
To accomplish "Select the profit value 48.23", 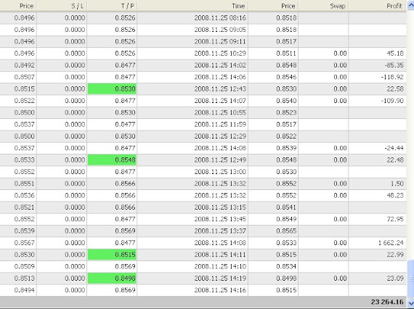I will (x=395, y=195).
